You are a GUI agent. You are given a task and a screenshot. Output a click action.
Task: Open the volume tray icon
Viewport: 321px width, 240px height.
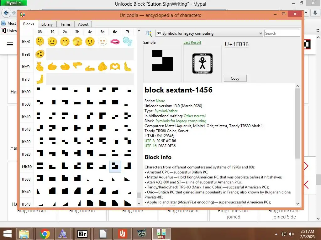coord(291,234)
